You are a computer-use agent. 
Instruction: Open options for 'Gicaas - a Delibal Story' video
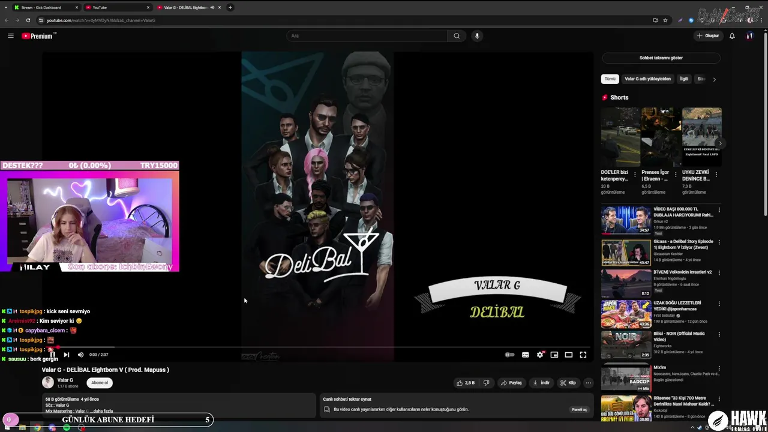tap(719, 241)
